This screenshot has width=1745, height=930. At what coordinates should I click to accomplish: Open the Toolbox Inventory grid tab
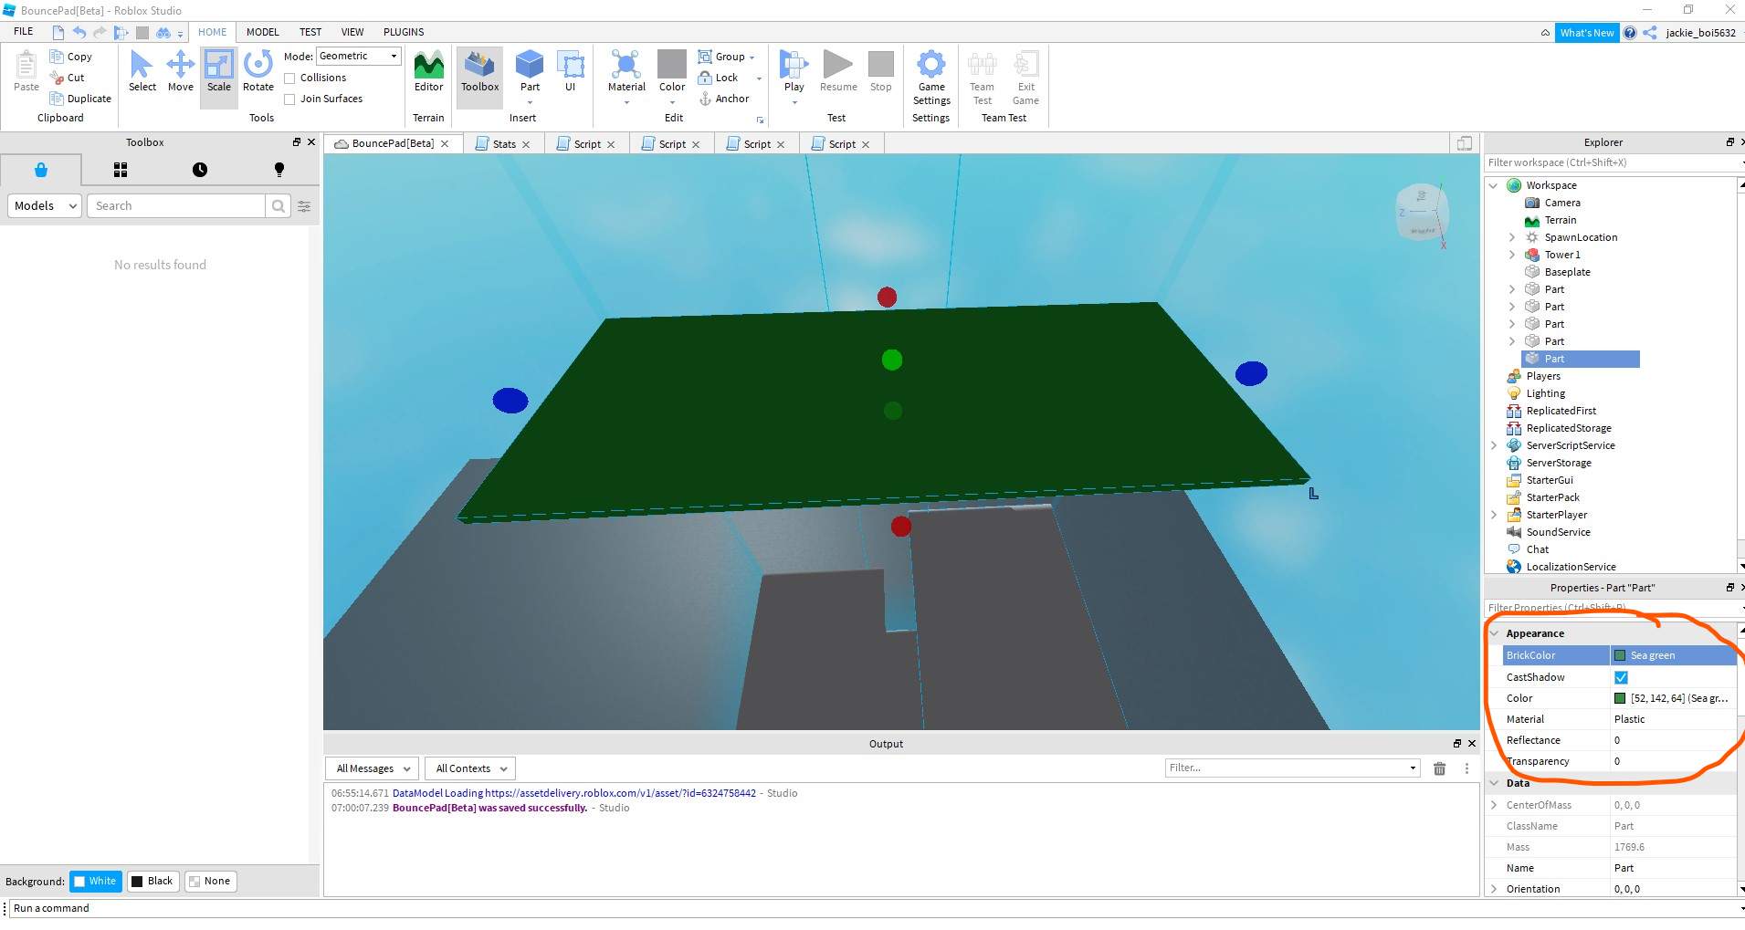pyautogui.click(x=121, y=170)
